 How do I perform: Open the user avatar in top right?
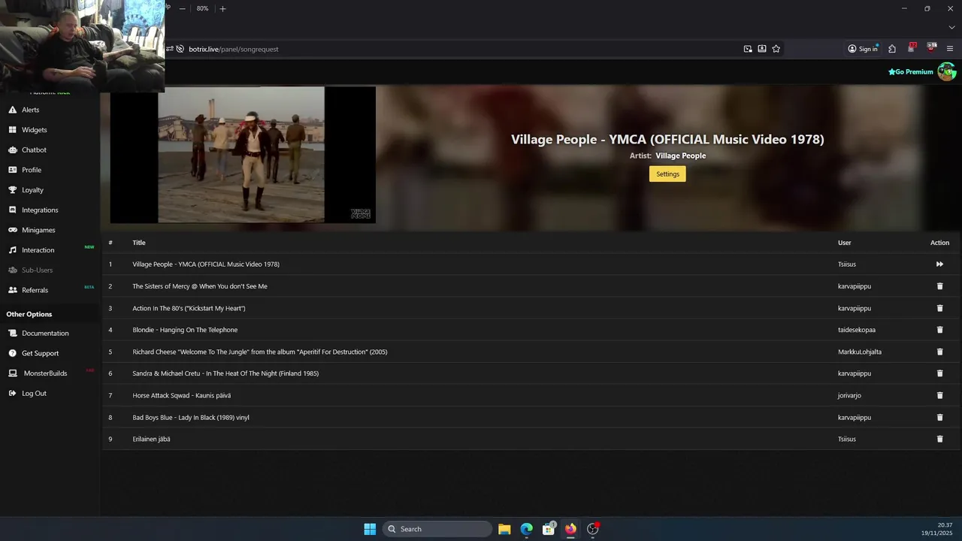tap(946, 71)
